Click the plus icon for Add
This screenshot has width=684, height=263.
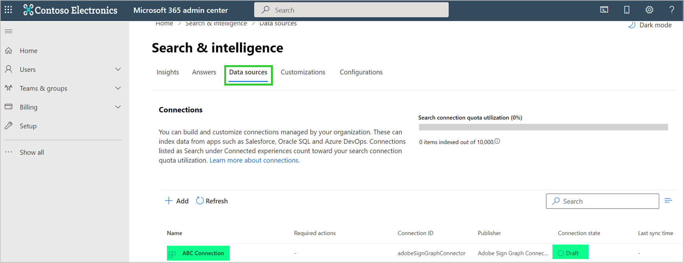click(x=168, y=201)
